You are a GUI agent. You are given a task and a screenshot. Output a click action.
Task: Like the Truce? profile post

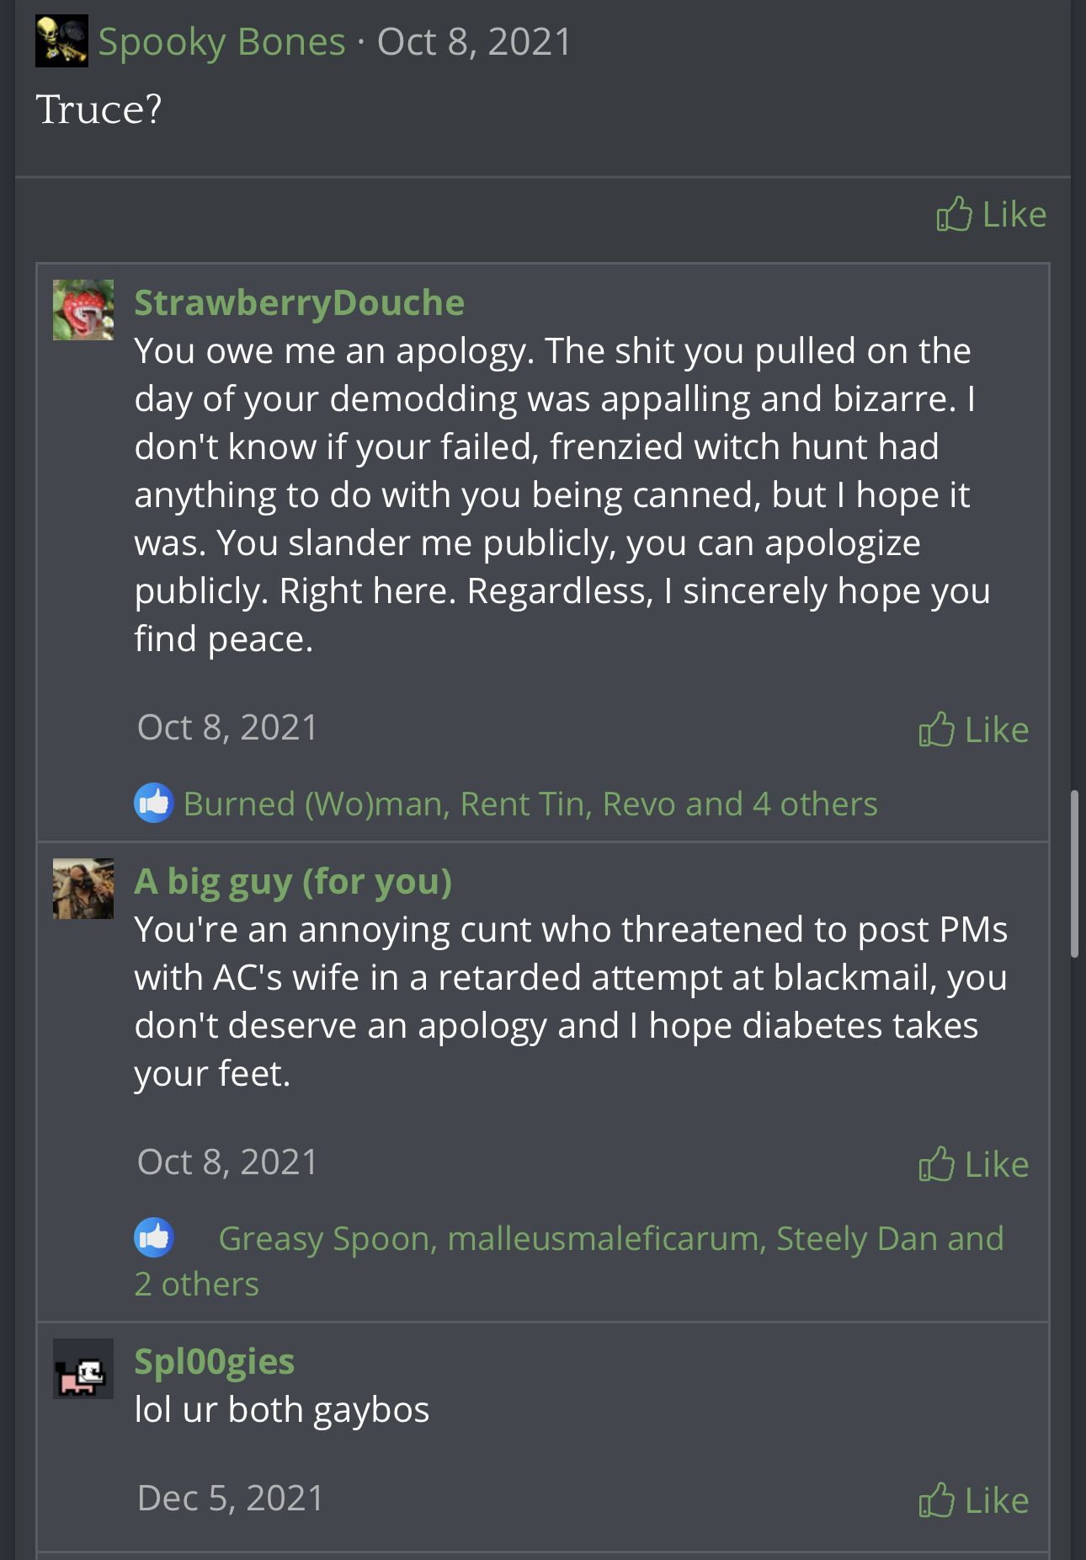[991, 215]
